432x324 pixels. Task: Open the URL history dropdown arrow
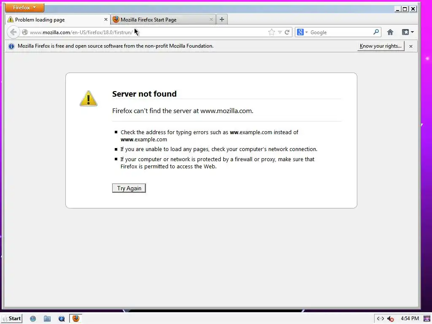(280, 32)
